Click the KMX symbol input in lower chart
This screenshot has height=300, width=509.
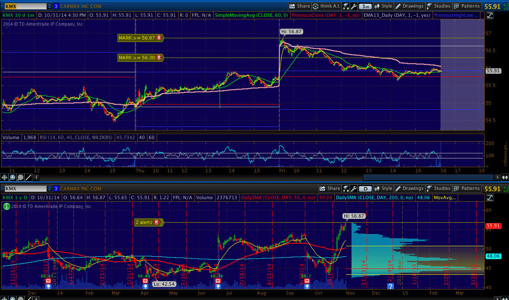click(24, 189)
